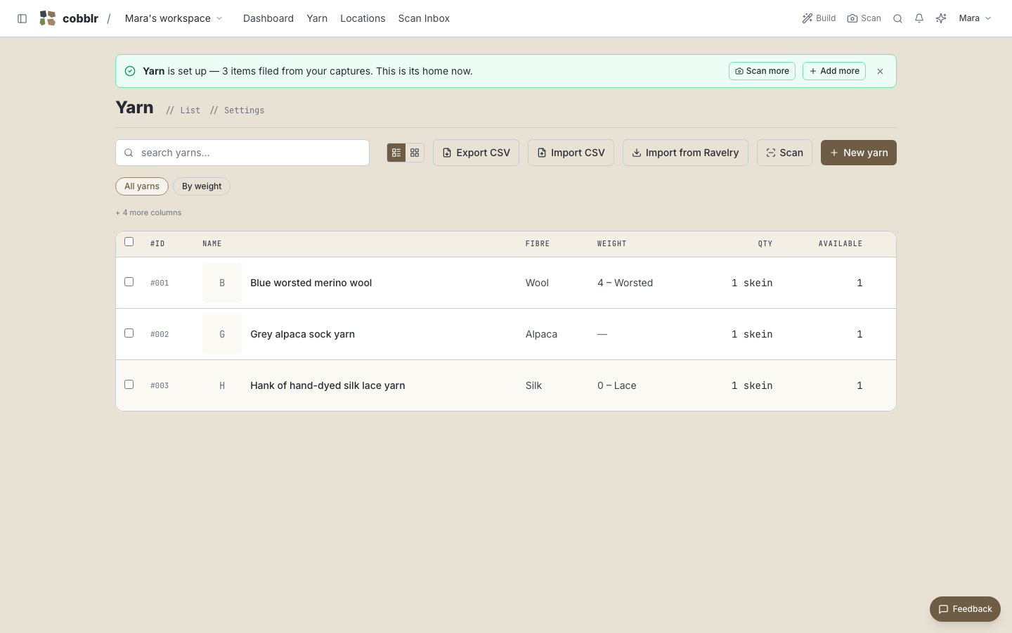The height and width of the screenshot is (633, 1012).
Task: Go to the Dashboard tab
Action: point(268,18)
